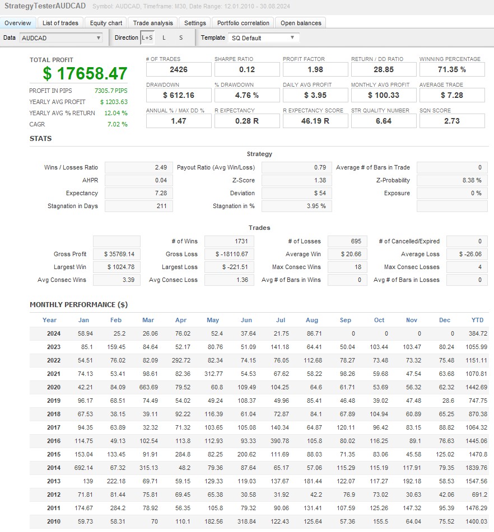Click the # of trades value 2426

[179, 69]
